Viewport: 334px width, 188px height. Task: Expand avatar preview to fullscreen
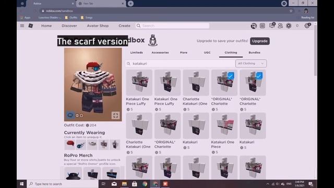pos(115,115)
